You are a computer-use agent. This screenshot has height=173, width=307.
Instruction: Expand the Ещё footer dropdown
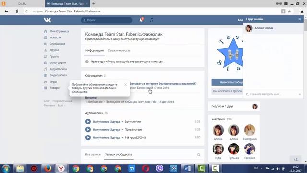click(x=61, y=105)
